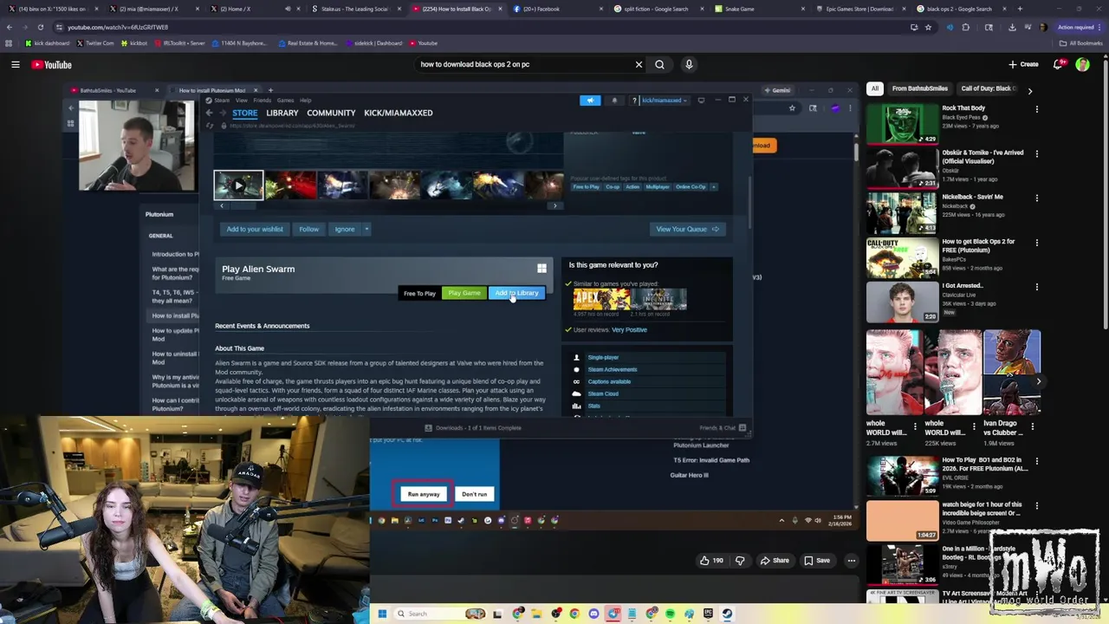Bookmark this page with star icon

928,27
